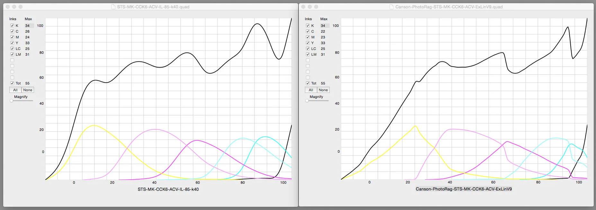Toggle Tot checkbox in Canson-PhotoRag window

coord(308,83)
